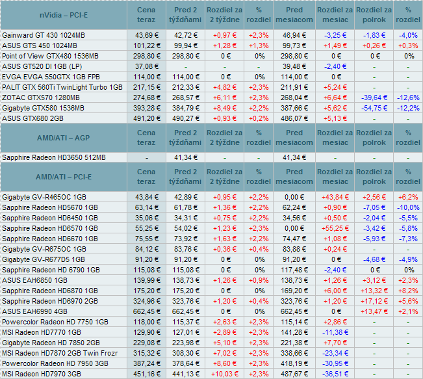
Task: Select the '+55,25 €' monthly difference value
Action: [x=335, y=228]
